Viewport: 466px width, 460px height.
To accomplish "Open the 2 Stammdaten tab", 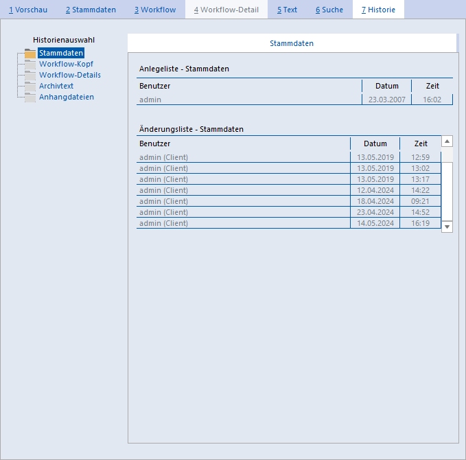I will [x=91, y=10].
